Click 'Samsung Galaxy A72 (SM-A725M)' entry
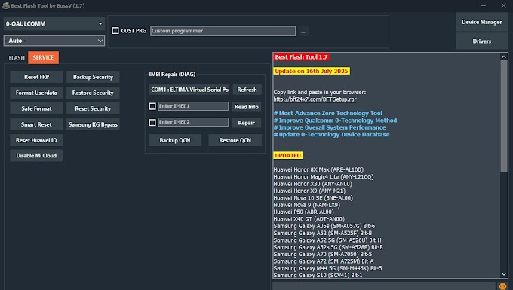Image resolution: width=513 pixels, height=290 pixels. point(324,261)
